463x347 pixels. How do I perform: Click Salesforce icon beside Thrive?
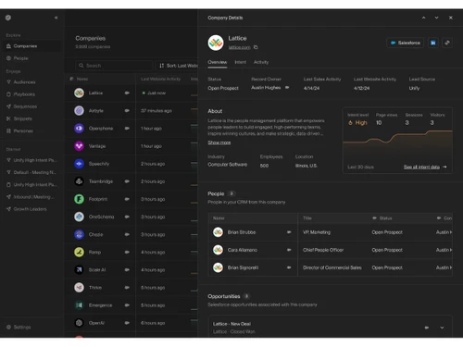pyautogui.click(x=127, y=288)
